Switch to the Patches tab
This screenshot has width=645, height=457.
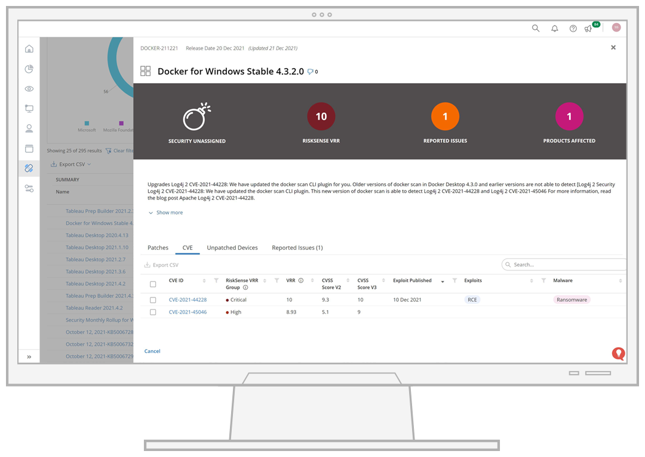[158, 248]
